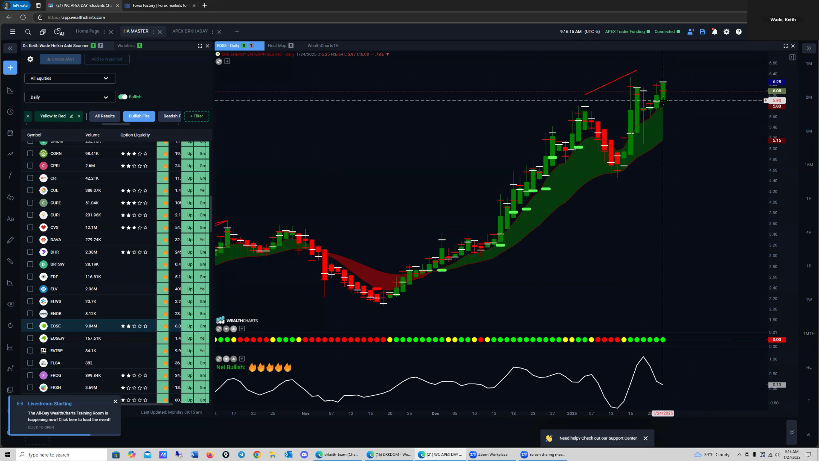Select the eraser delete tool in sidebar
This screenshot has width=819, height=461.
point(10,304)
